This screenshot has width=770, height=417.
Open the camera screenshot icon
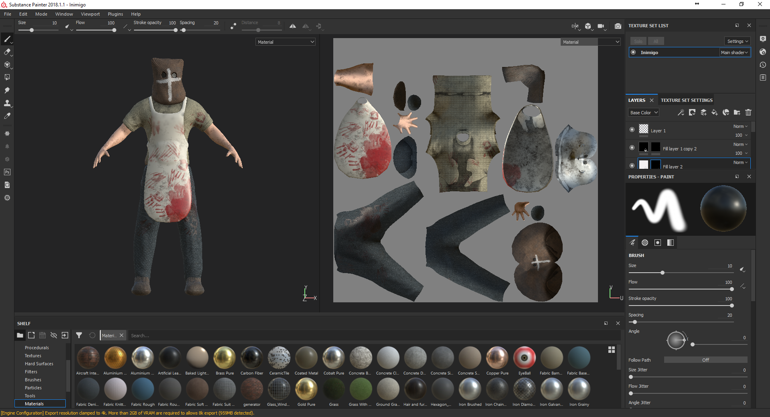618,26
